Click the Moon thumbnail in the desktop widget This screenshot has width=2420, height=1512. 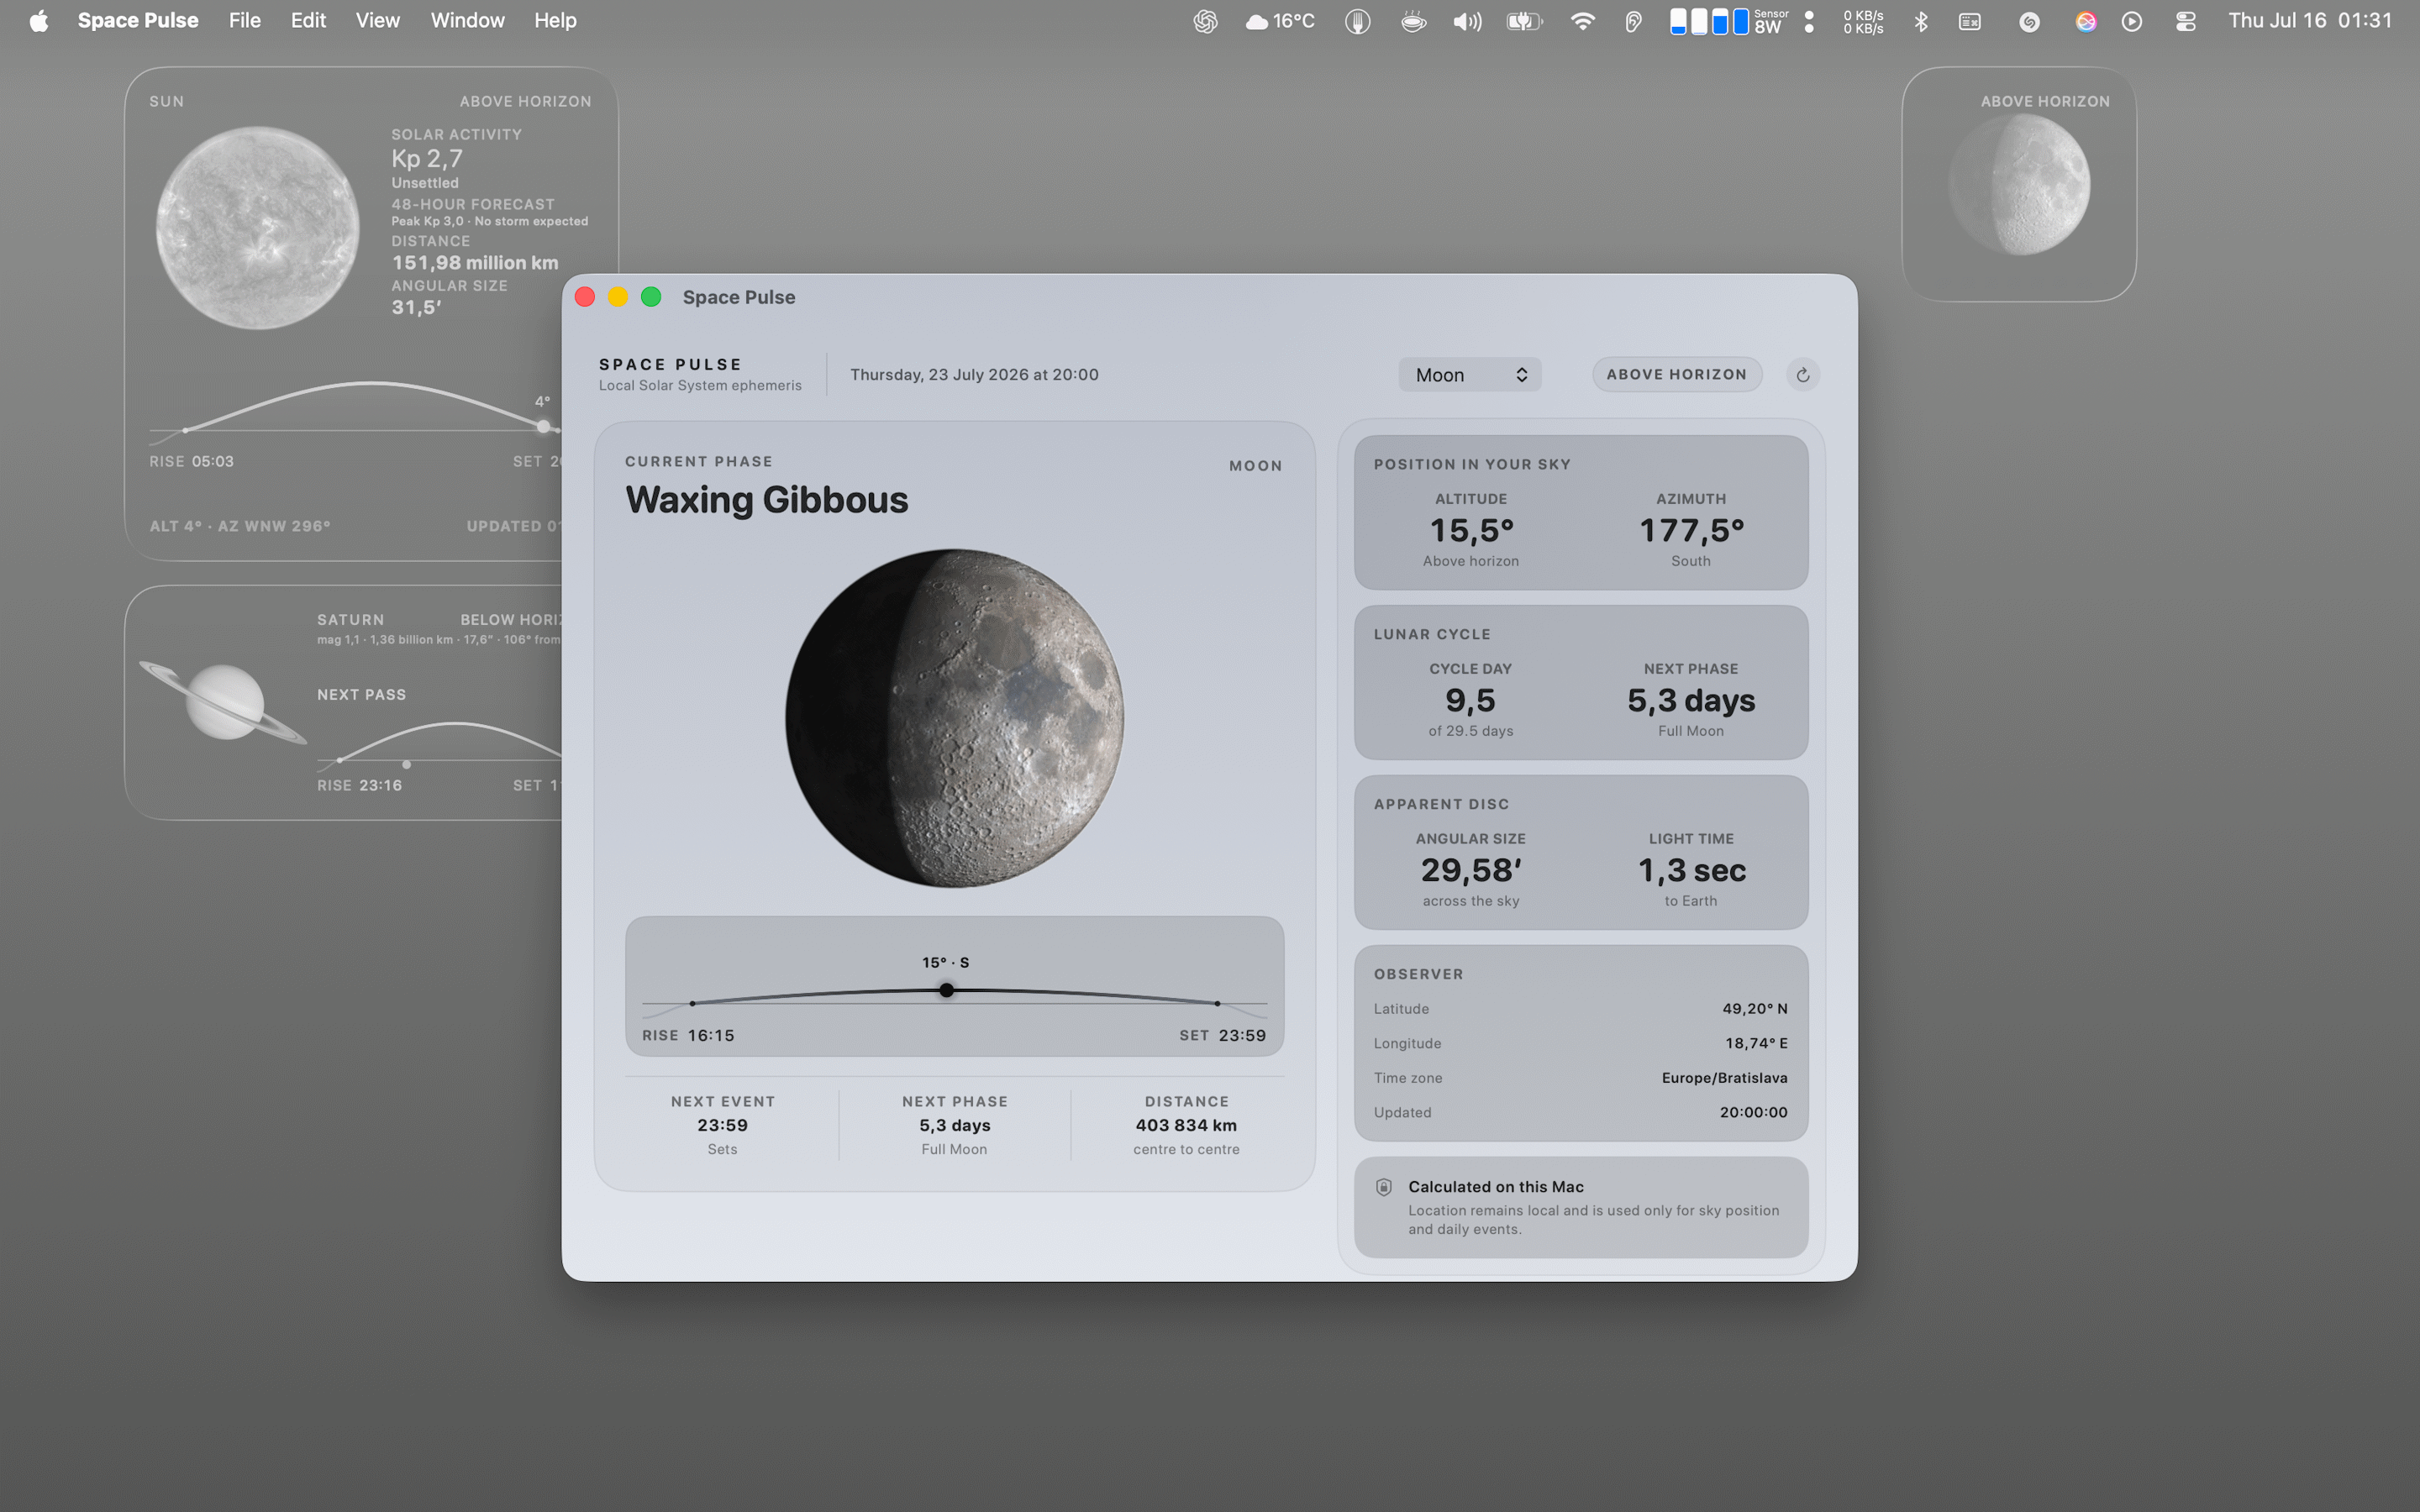(x=2020, y=184)
